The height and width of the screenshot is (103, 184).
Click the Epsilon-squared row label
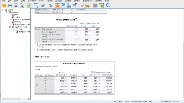[49, 32]
